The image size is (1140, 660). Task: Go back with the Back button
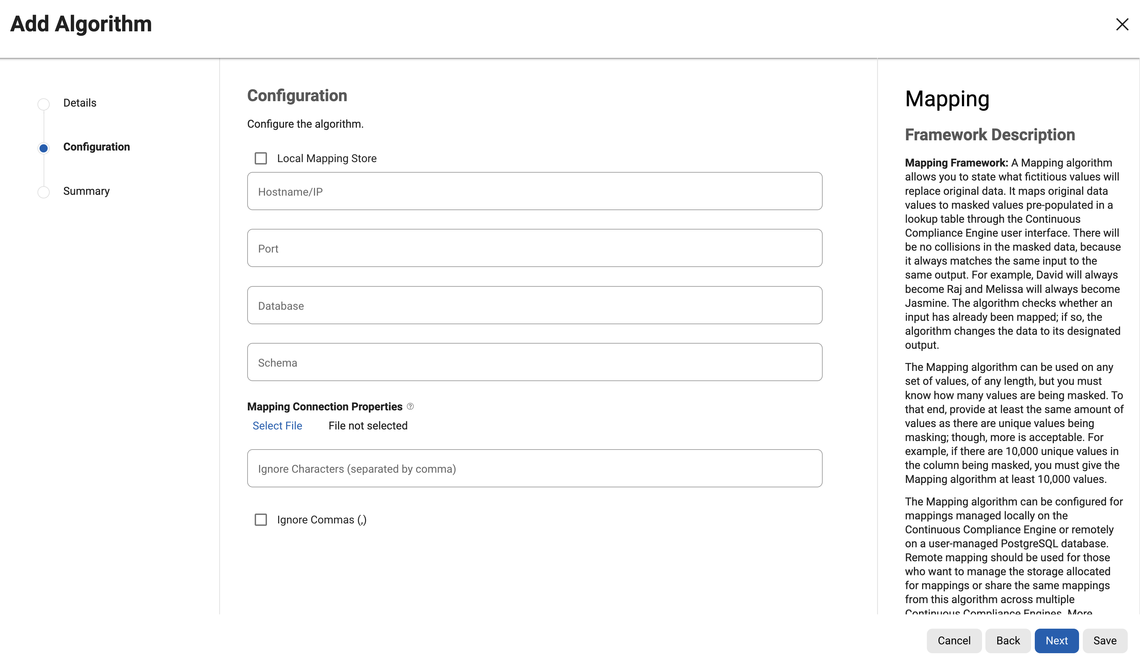[1008, 641]
